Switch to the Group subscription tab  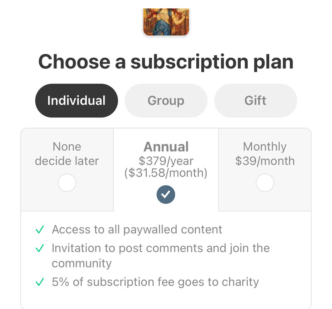pos(166,101)
